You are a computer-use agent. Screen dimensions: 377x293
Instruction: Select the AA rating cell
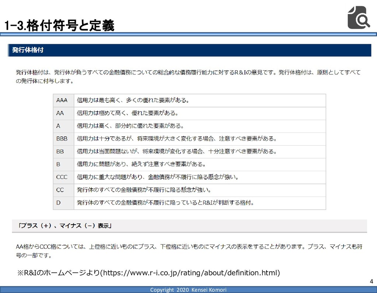coord(63,113)
